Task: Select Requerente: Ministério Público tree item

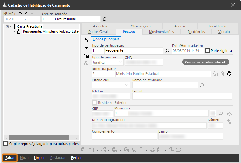Action: (51, 31)
